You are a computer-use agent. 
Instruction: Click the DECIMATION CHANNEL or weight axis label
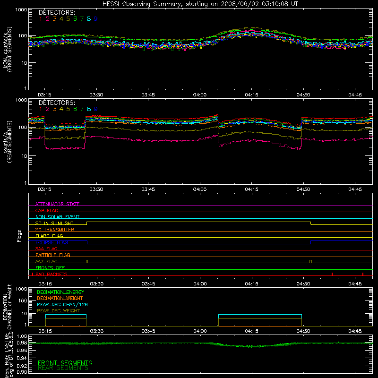pos(8,307)
